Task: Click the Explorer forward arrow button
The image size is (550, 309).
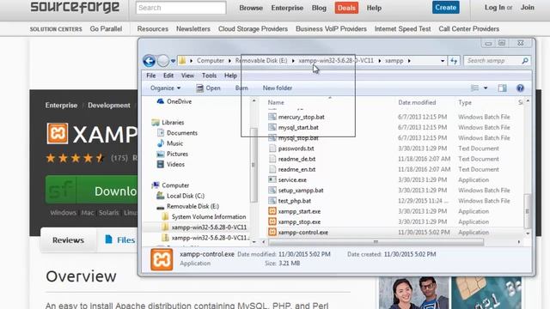Action: [x=162, y=61]
